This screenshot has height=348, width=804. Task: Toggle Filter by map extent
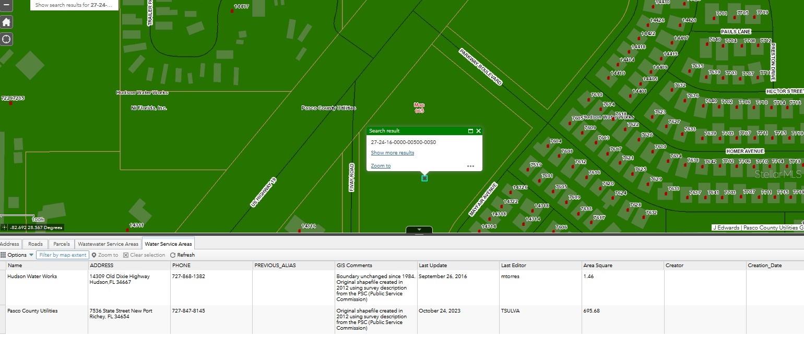point(63,255)
